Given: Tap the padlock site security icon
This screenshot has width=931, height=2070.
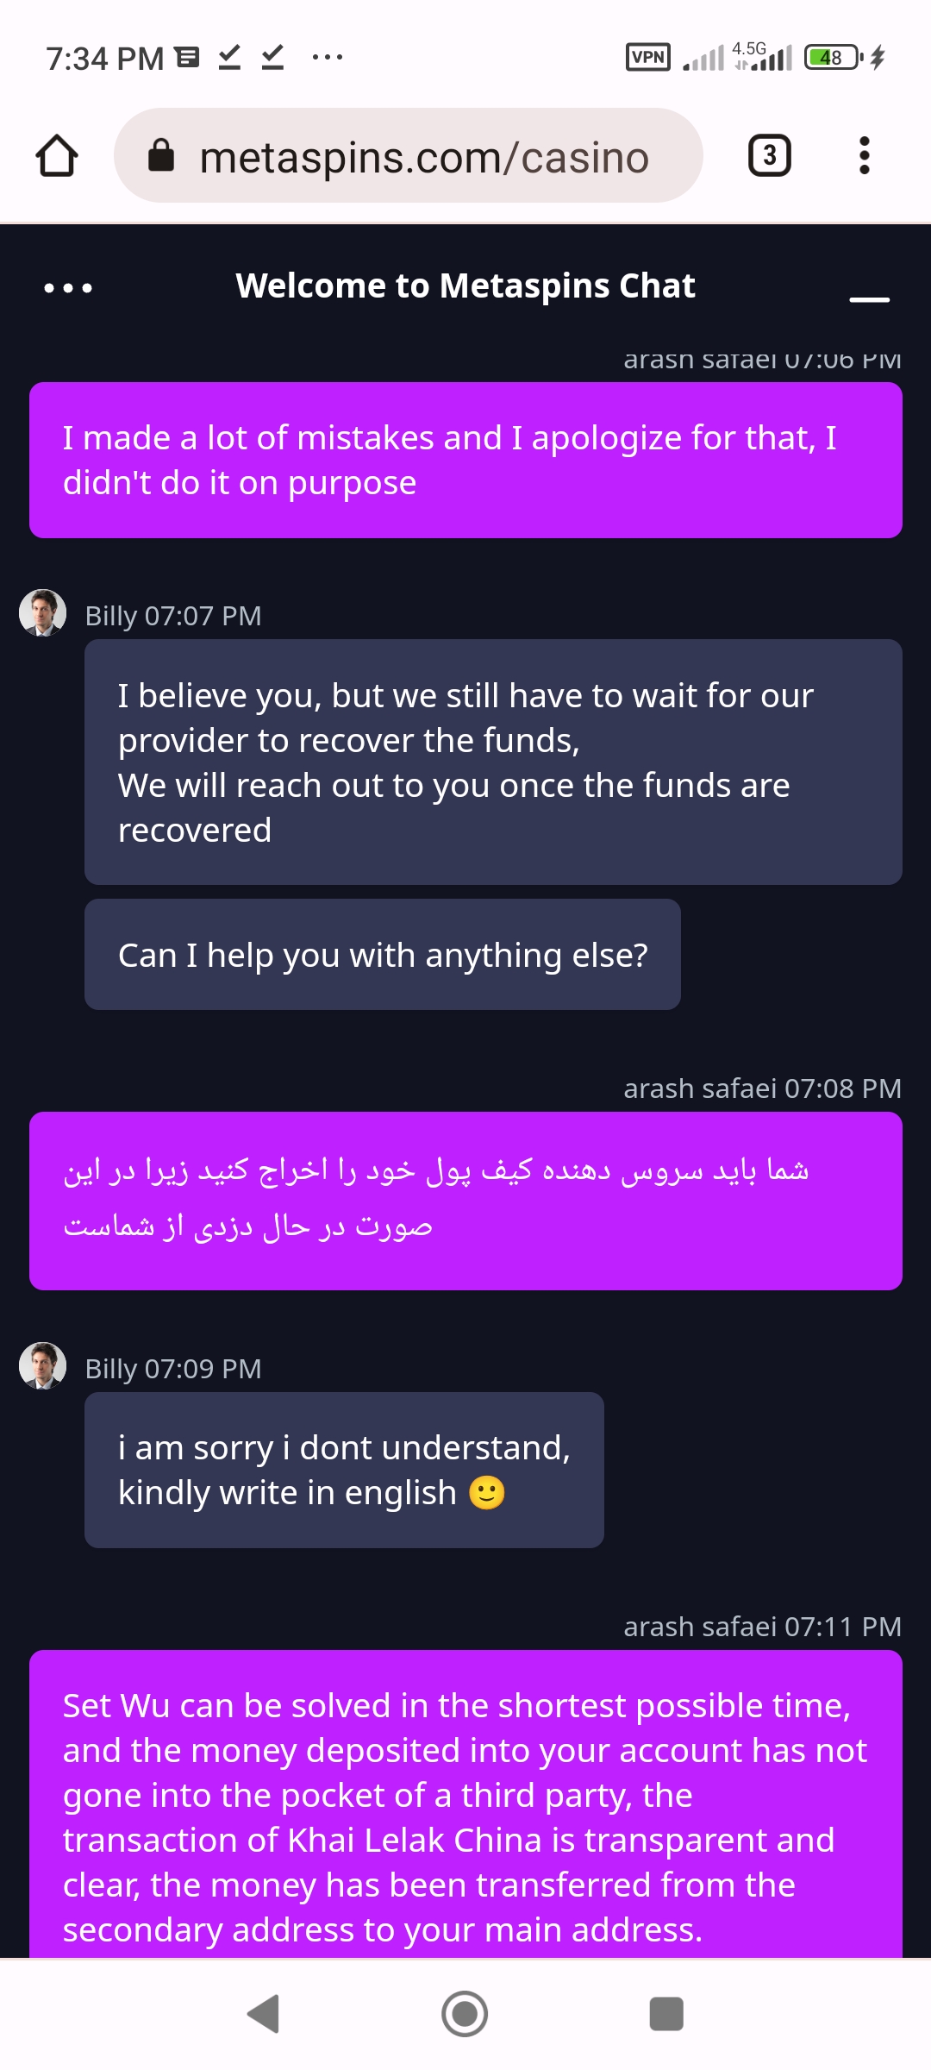Looking at the screenshot, I should coord(161,156).
